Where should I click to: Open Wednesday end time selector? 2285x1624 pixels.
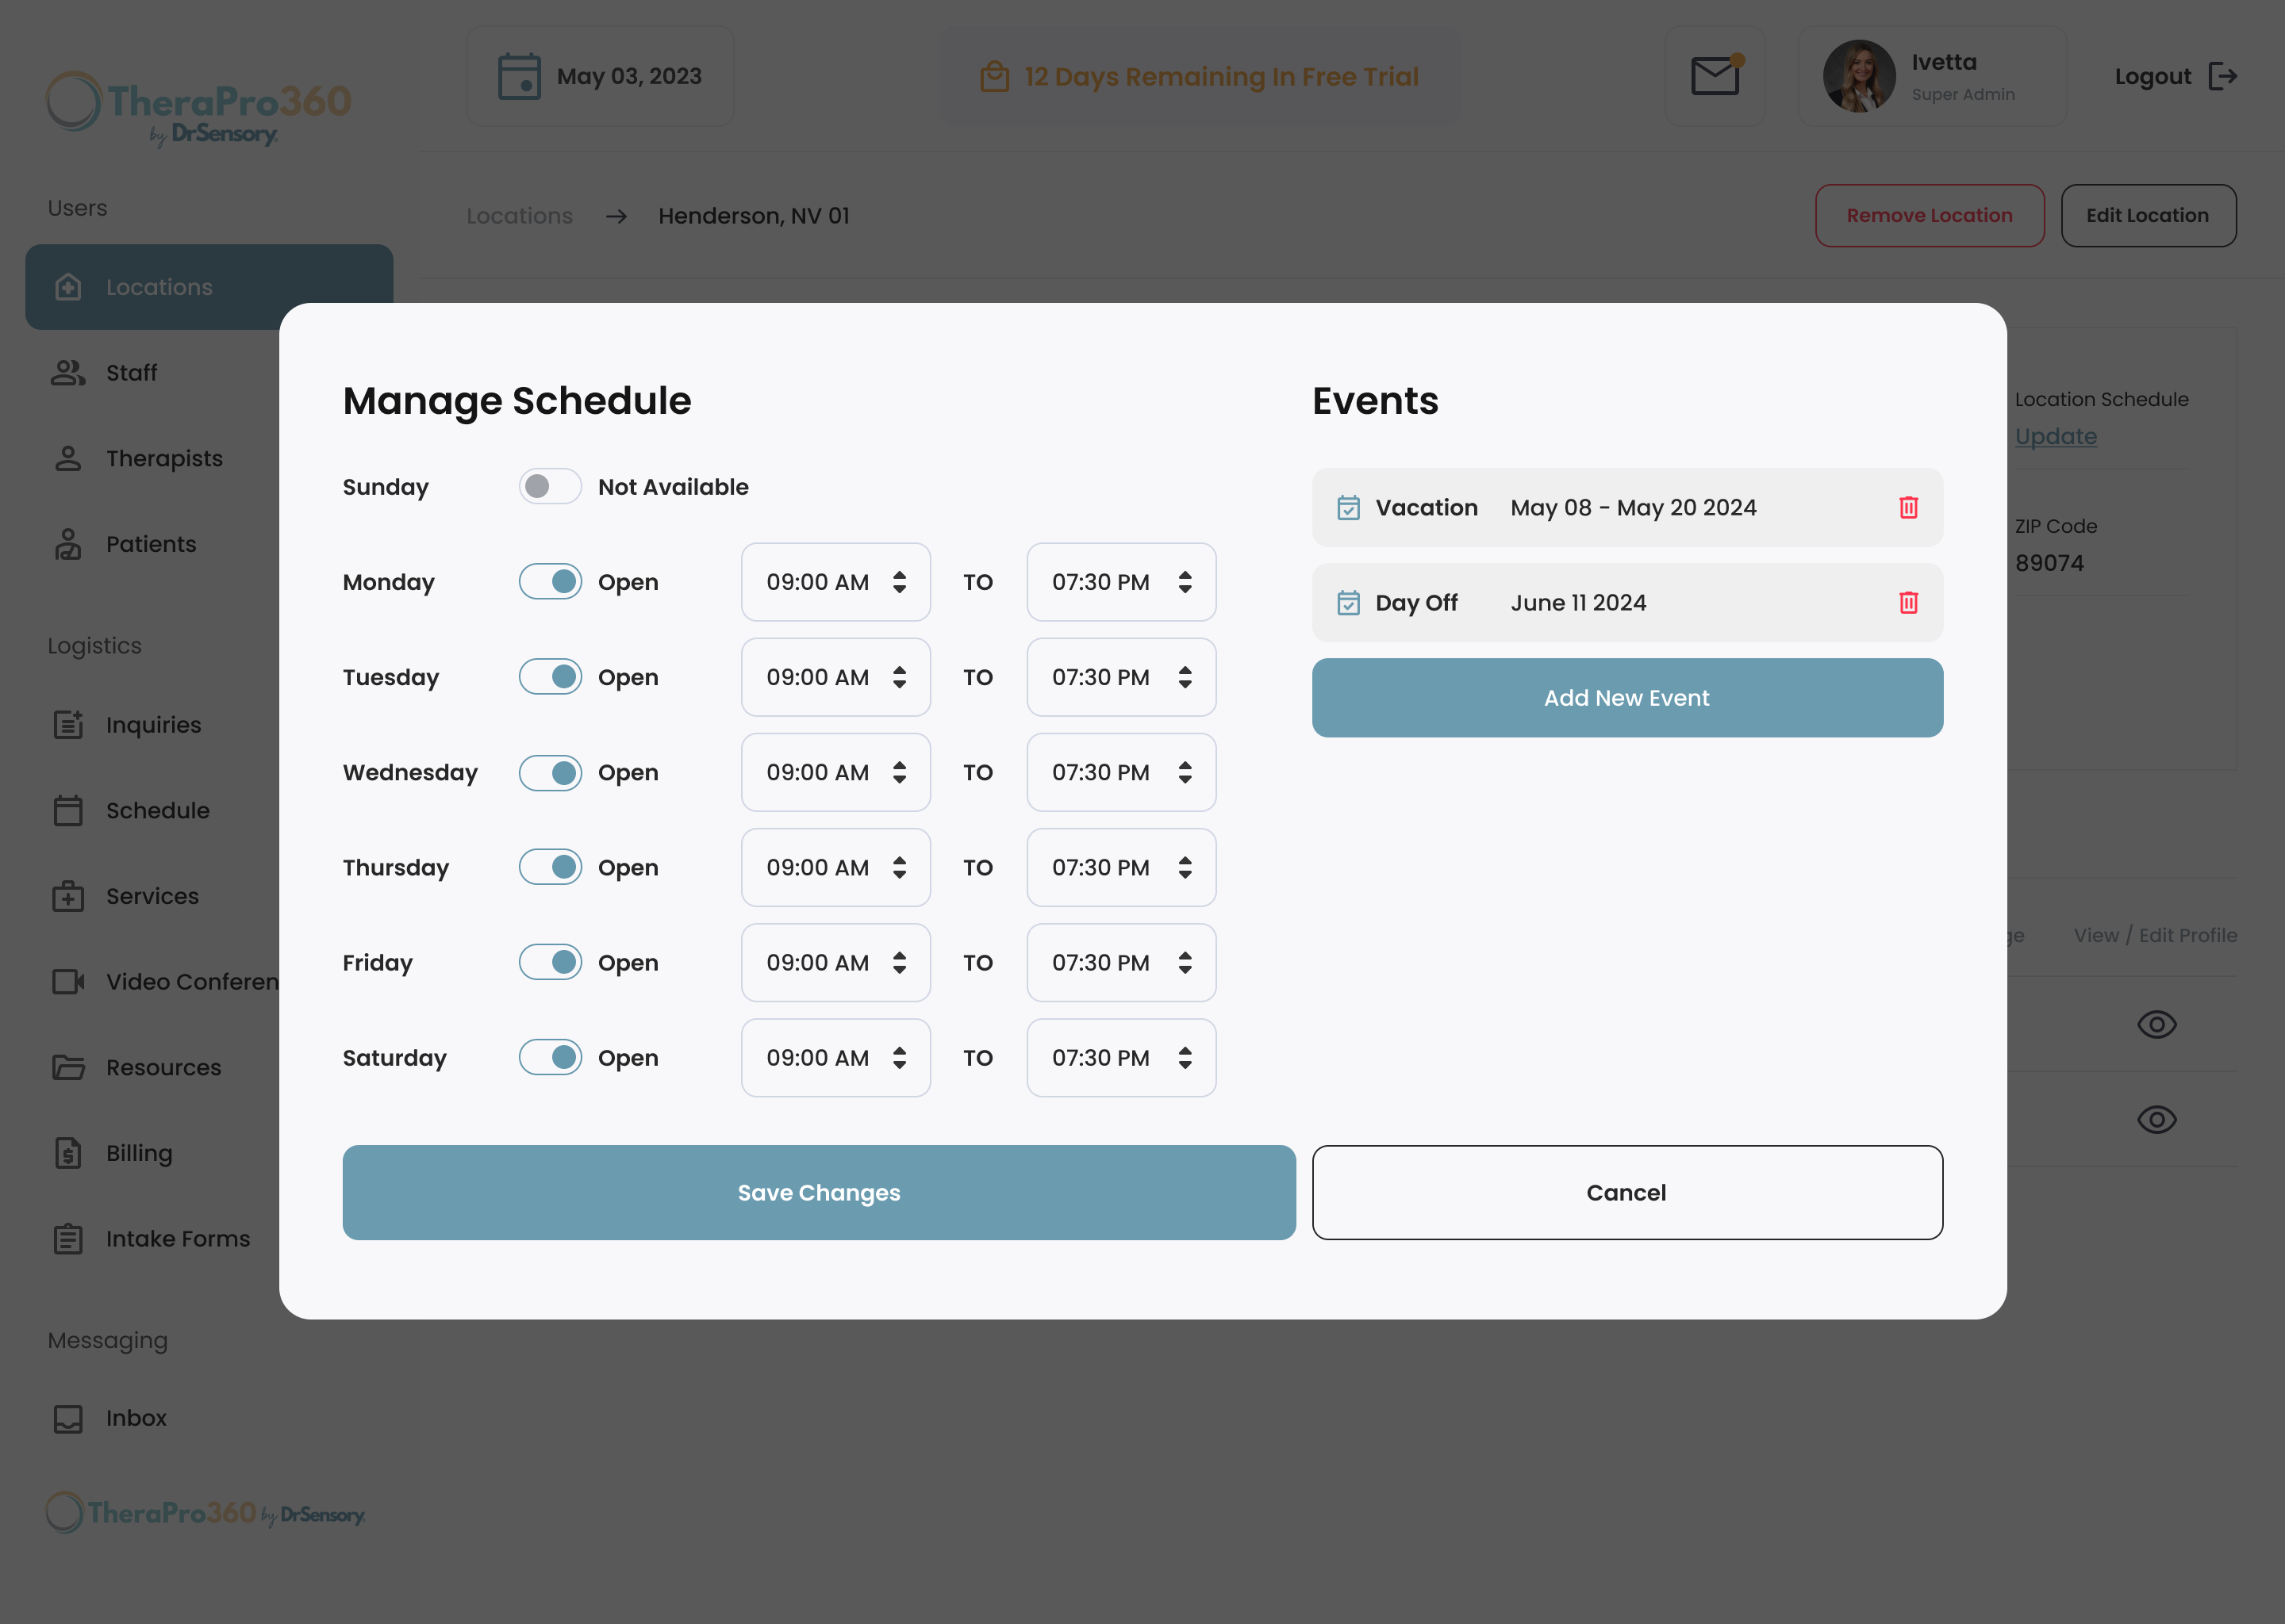(1120, 772)
